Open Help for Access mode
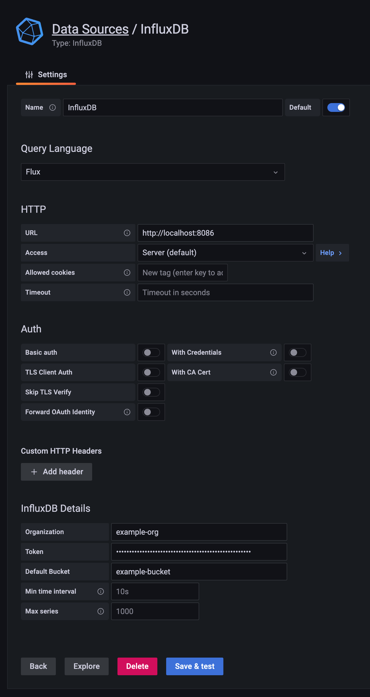 (332, 253)
